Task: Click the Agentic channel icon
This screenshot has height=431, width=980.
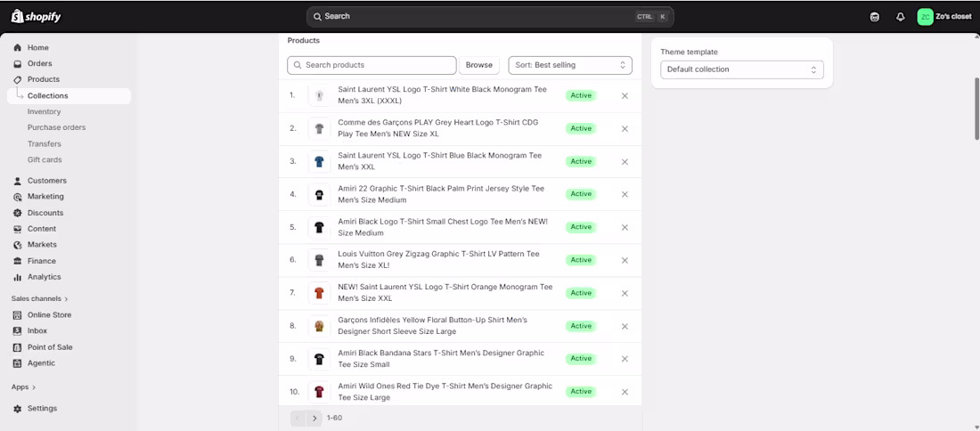Action: click(x=18, y=363)
